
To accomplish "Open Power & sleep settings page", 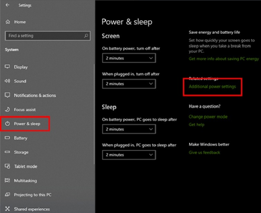I will point(27,124).
